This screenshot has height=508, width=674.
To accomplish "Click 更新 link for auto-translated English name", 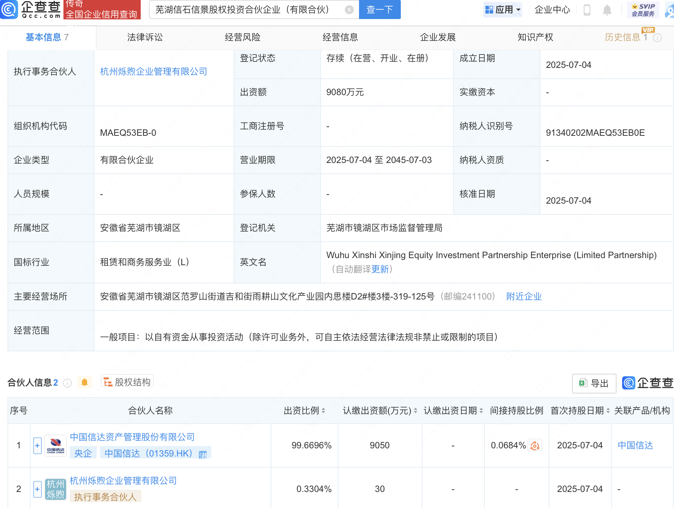I will 380,269.
